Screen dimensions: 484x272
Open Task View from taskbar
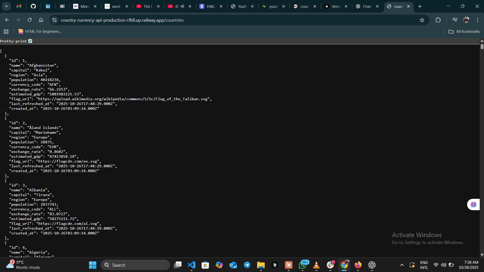coord(178,265)
